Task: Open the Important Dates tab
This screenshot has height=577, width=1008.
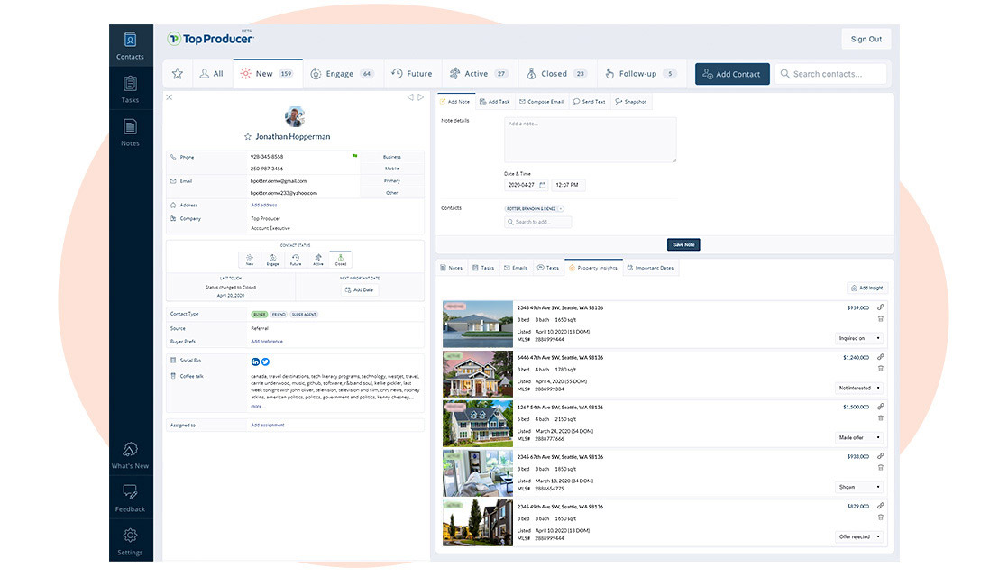Action: point(651,268)
